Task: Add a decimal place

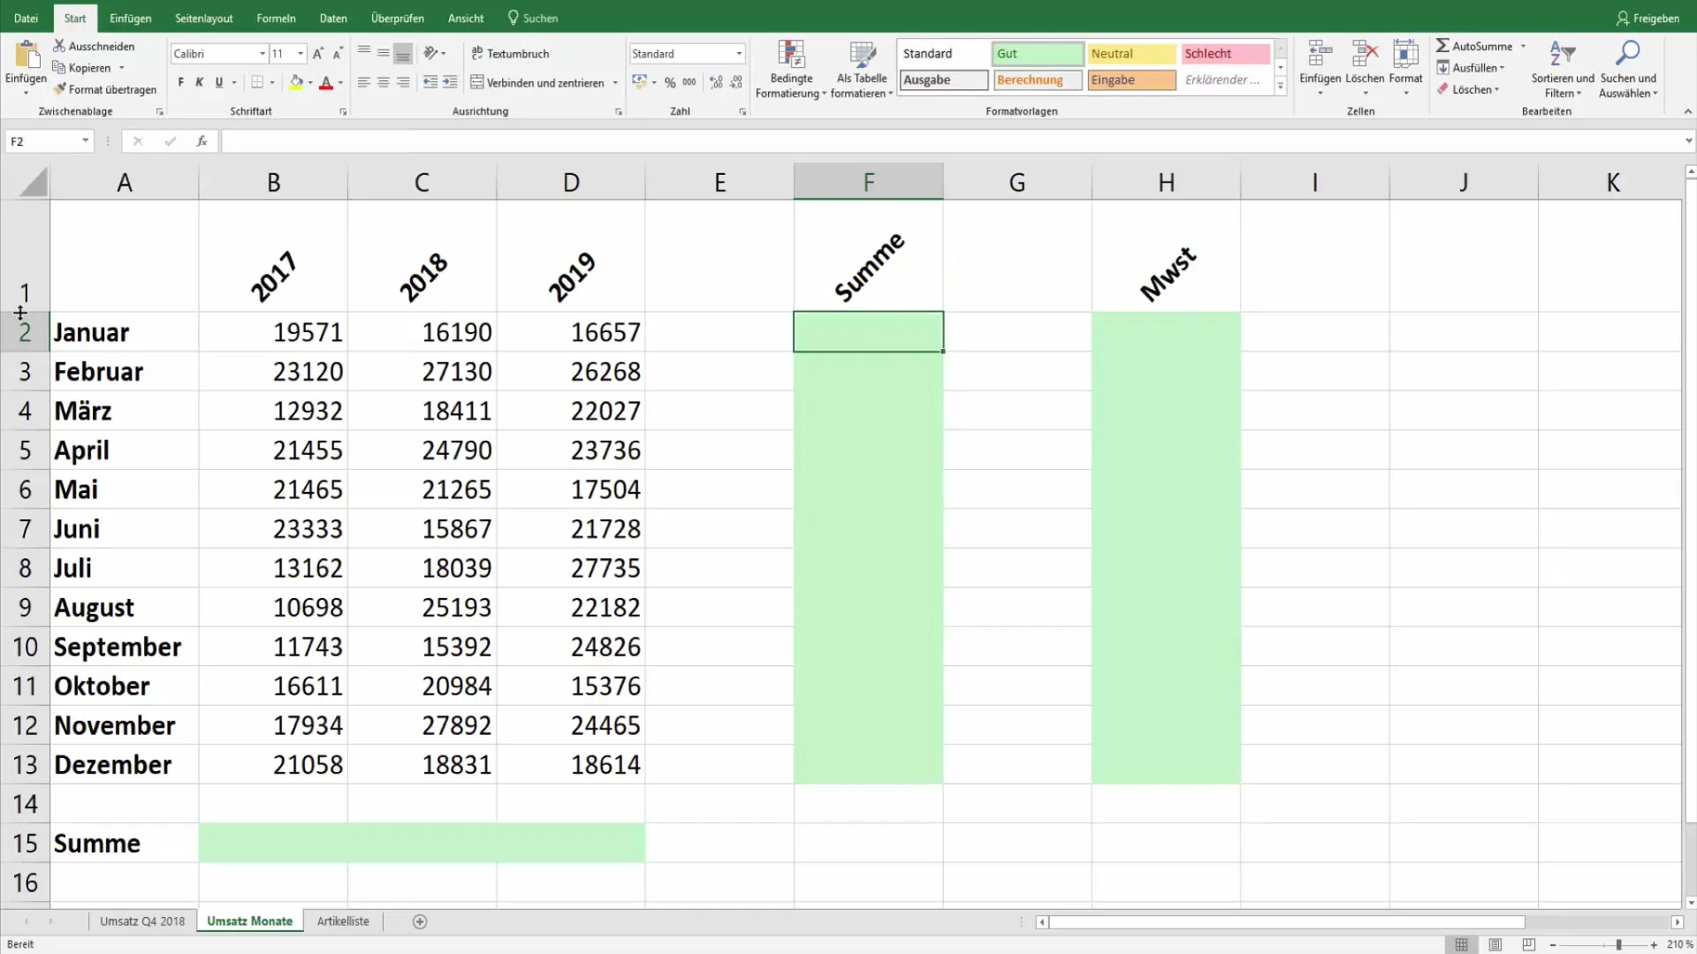Action: click(716, 82)
